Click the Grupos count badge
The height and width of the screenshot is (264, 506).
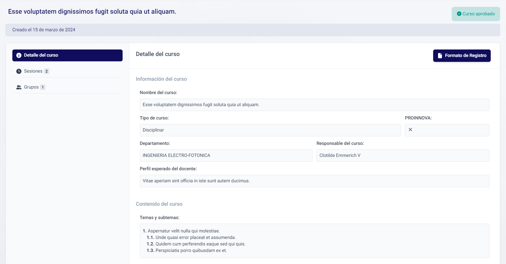pos(43,87)
